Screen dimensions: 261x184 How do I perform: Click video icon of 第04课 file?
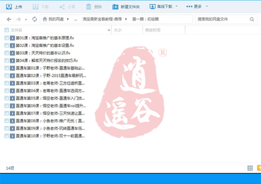pyautogui.click(x=12, y=61)
